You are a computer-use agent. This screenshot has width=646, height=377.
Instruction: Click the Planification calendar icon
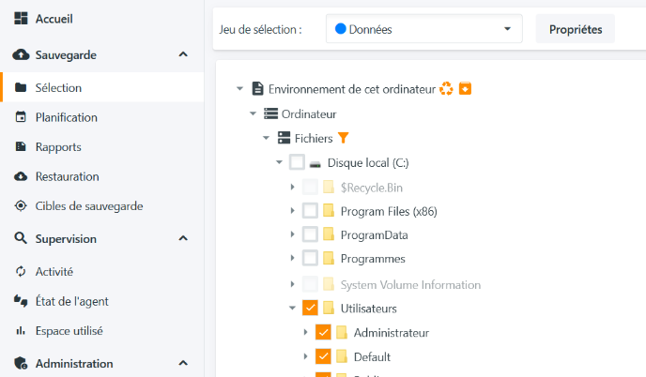coord(21,117)
